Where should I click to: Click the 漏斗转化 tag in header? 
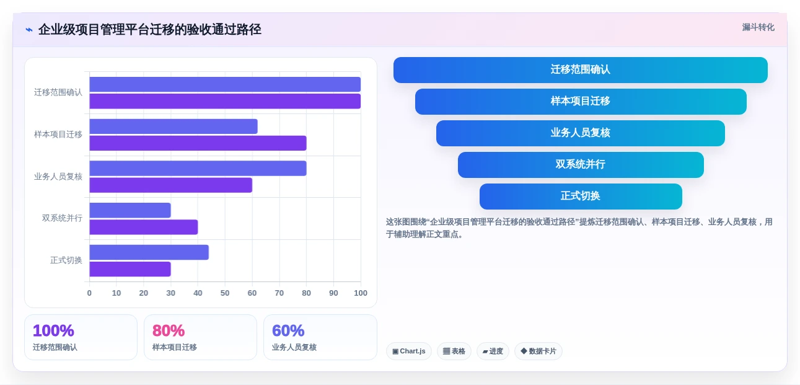click(x=758, y=27)
